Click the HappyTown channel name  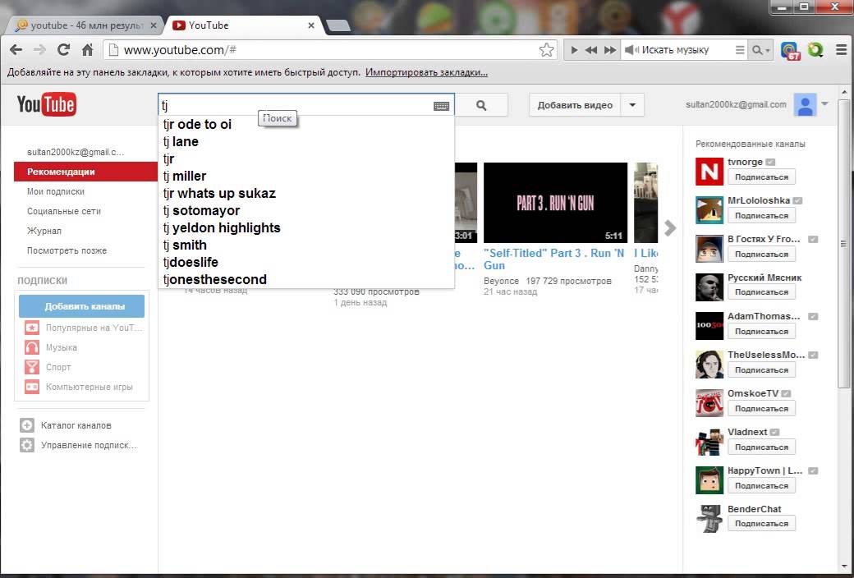click(x=764, y=470)
